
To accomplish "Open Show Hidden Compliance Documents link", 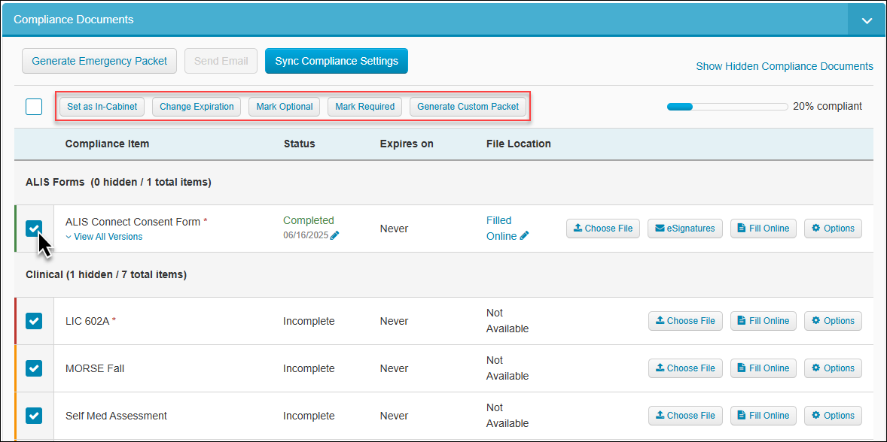I will pyautogui.click(x=785, y=66).
